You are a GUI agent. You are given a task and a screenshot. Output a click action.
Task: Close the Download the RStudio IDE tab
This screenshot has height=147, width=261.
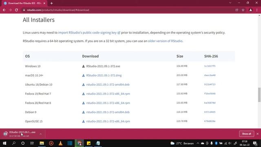44,3
